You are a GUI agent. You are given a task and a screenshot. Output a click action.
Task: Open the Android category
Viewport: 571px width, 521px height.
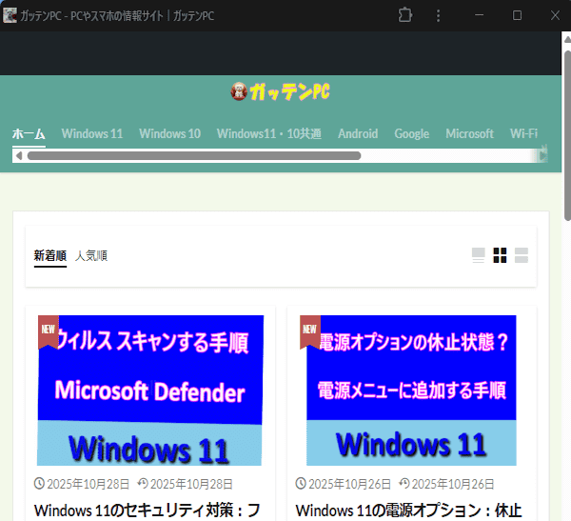point(358,133)
